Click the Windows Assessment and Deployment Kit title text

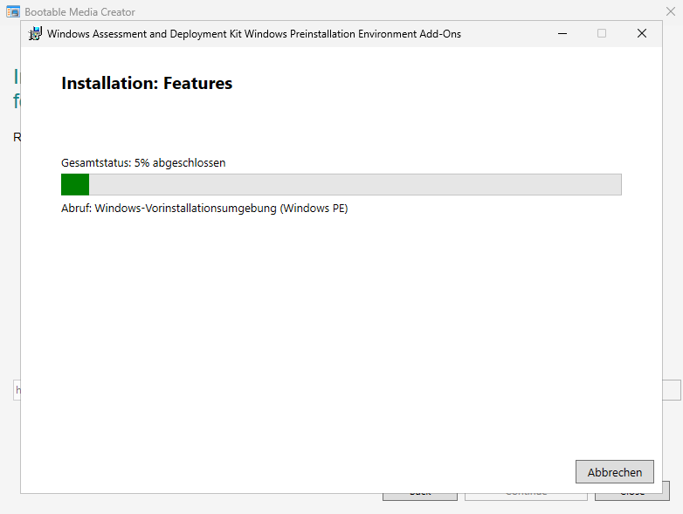(254, 34)
